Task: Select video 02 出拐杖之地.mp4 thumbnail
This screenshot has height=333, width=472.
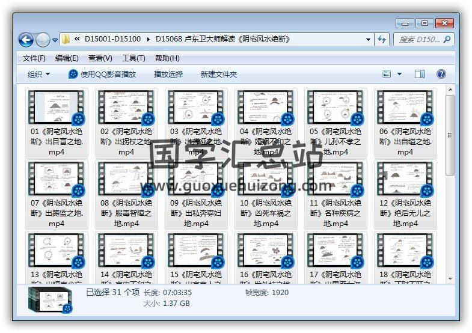Action: (x=126, y=108)
